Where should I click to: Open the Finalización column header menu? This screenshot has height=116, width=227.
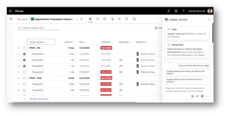pos(107,42)
